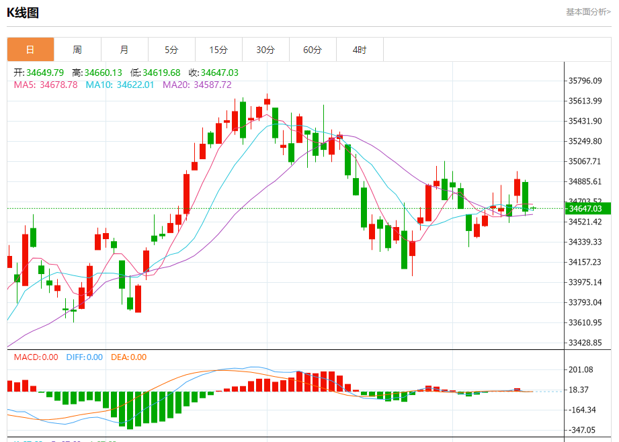The image size is (619, 442).
Task: Click the 201.08 MACD axis label
Action: [581, 369]
